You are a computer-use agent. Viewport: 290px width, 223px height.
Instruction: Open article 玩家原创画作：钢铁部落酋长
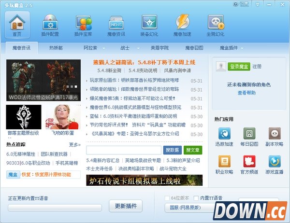tap(134, 81)
